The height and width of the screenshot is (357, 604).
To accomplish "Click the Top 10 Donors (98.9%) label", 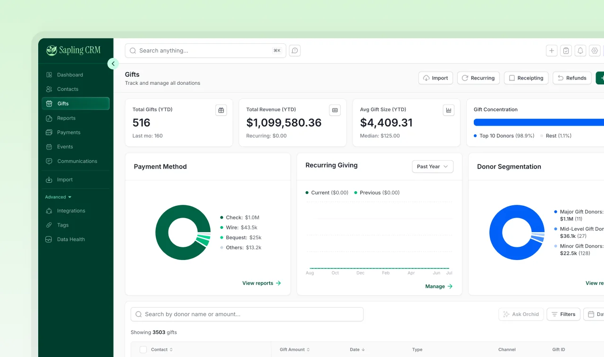I will click(x=507, y=136).
